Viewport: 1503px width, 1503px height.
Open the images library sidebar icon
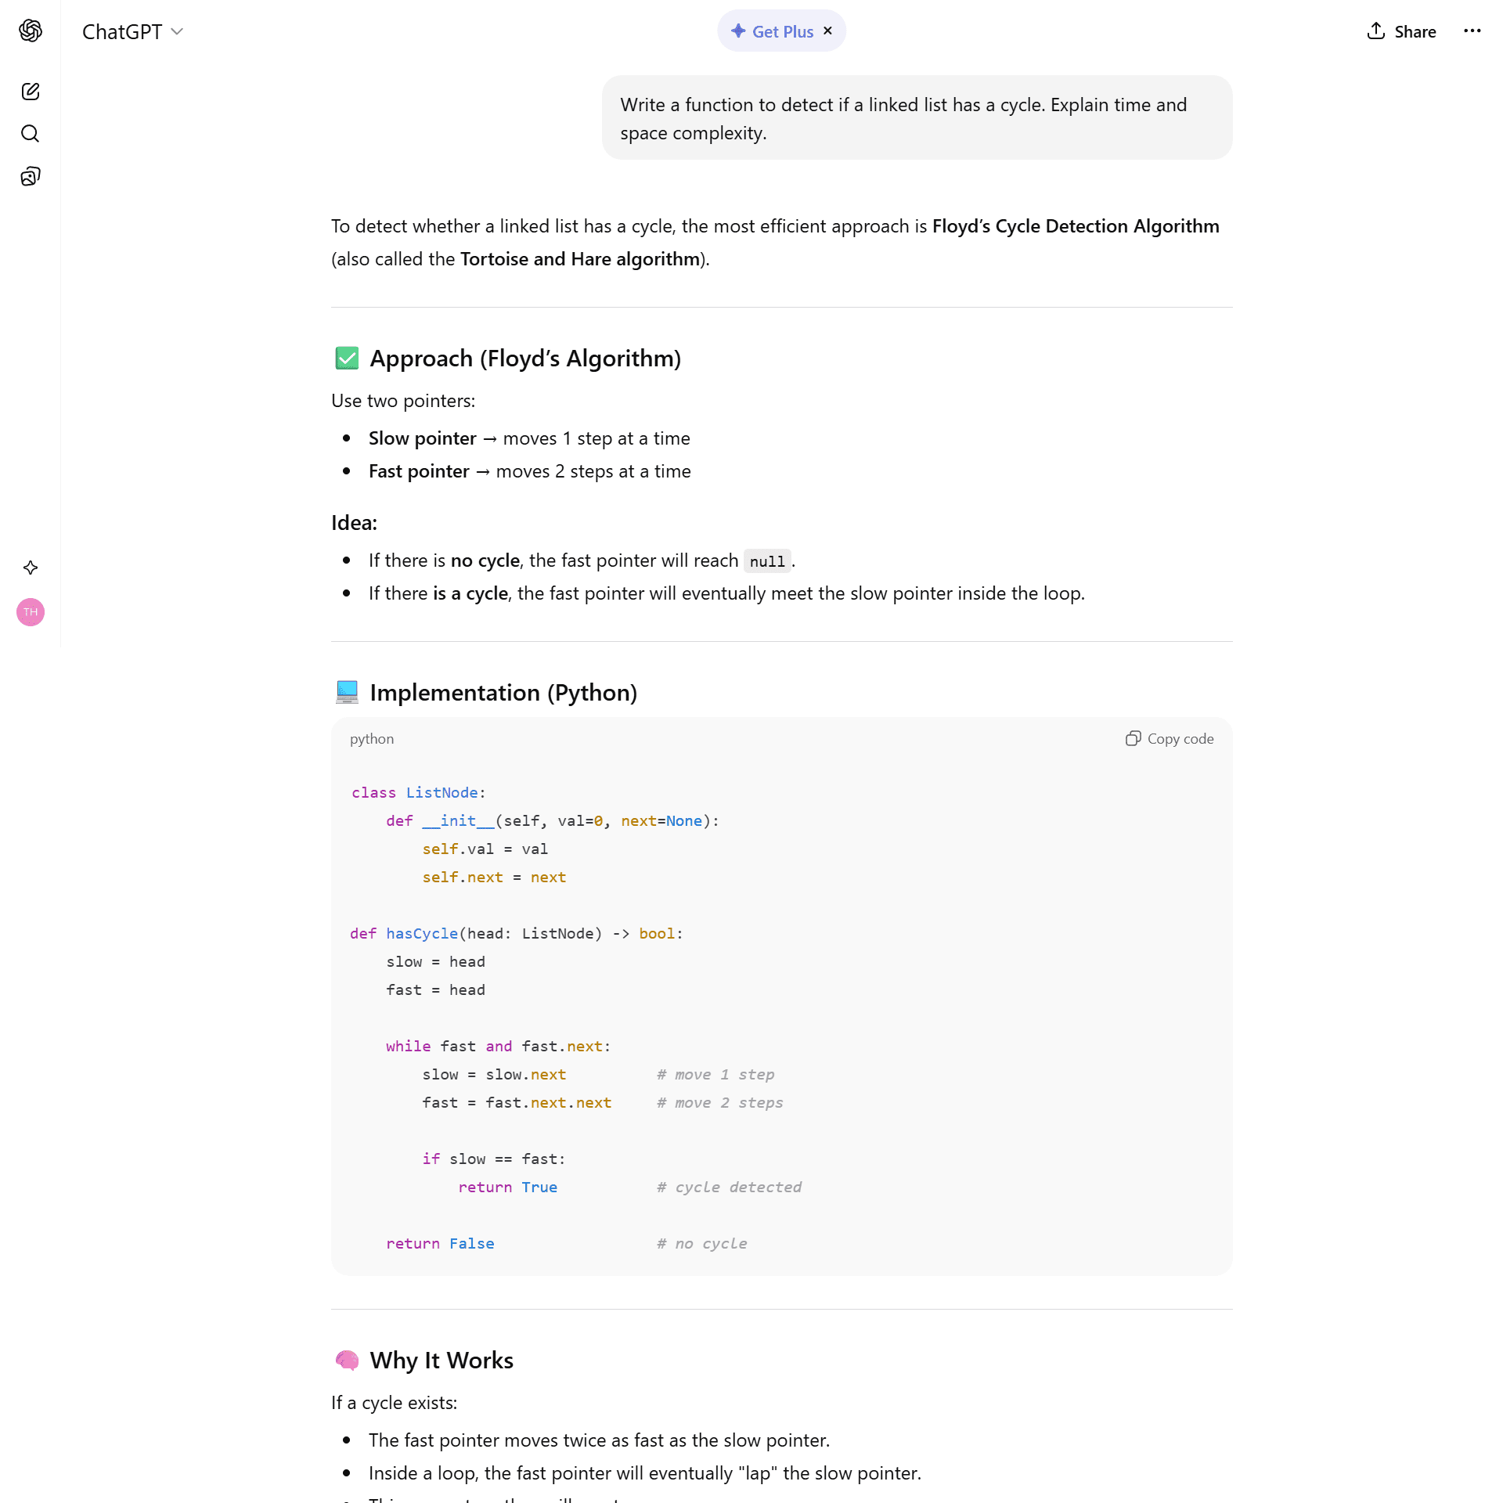(31, 176)
